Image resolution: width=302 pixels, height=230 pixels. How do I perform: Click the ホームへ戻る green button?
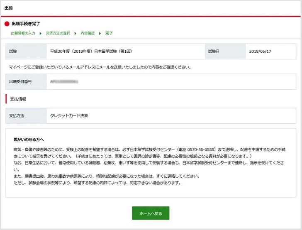pos(151,213)
